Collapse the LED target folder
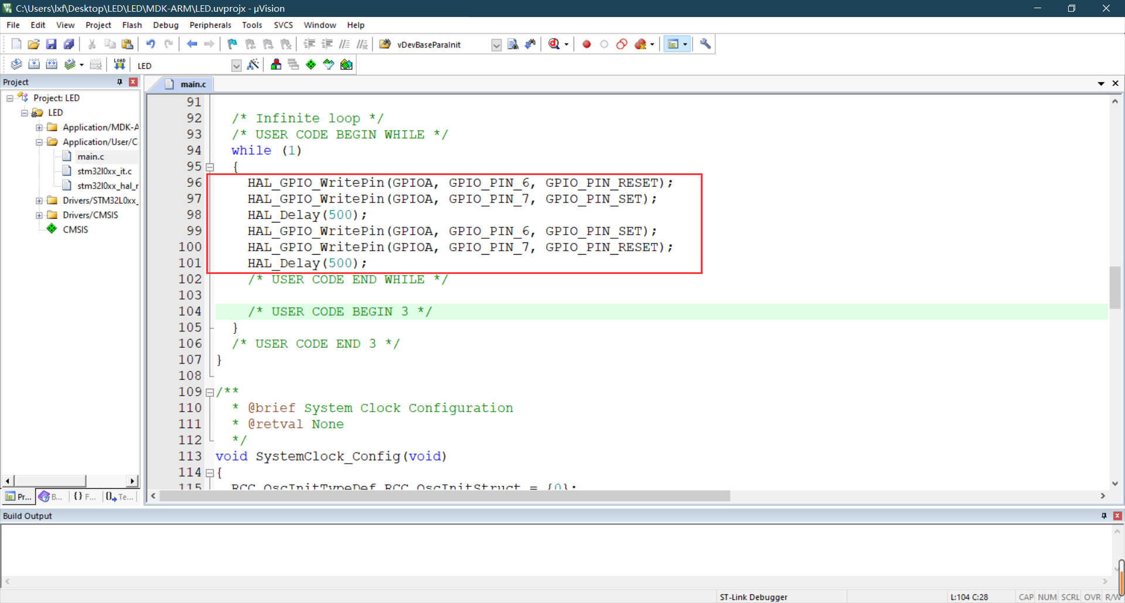The image size is (1125, 603). point(25,112)
